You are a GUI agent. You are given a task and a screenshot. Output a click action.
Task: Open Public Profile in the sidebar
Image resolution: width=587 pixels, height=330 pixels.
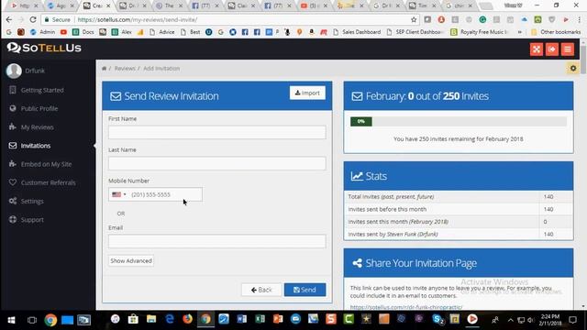(39, 108)
